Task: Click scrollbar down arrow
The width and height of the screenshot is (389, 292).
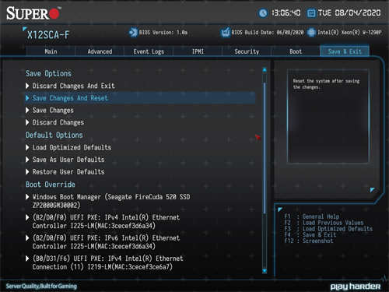Action: click(265, 271)
